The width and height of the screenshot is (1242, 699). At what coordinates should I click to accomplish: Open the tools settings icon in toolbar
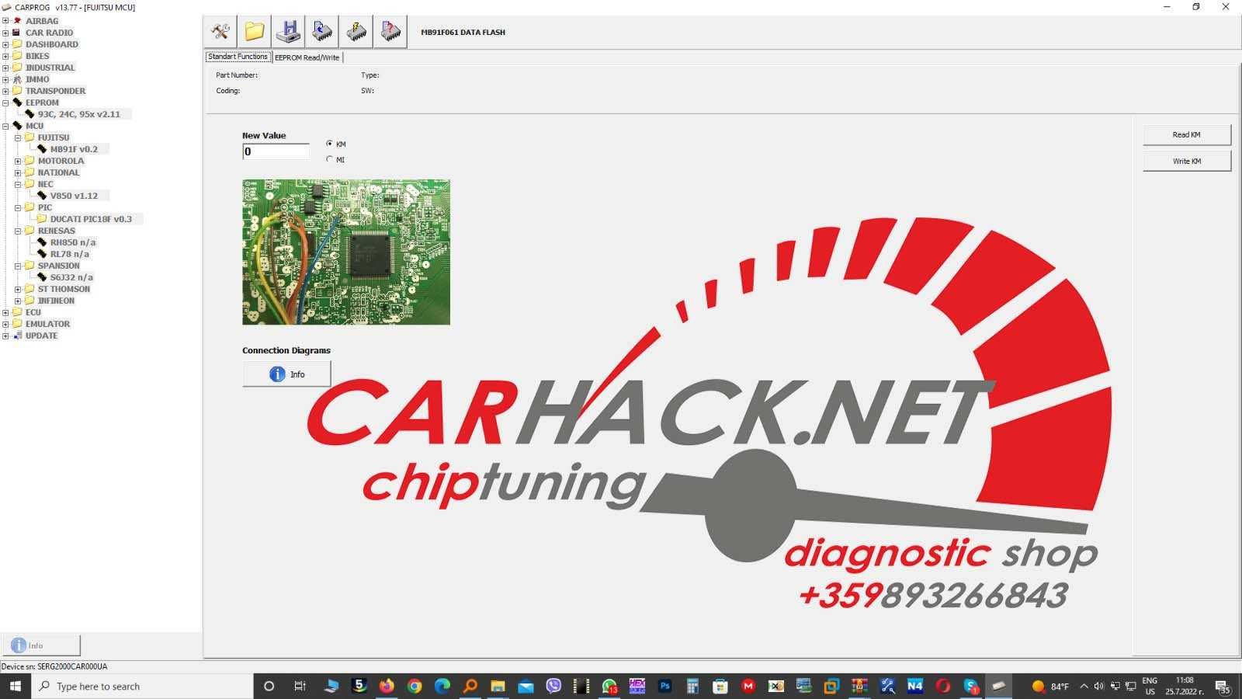[220, 32]
